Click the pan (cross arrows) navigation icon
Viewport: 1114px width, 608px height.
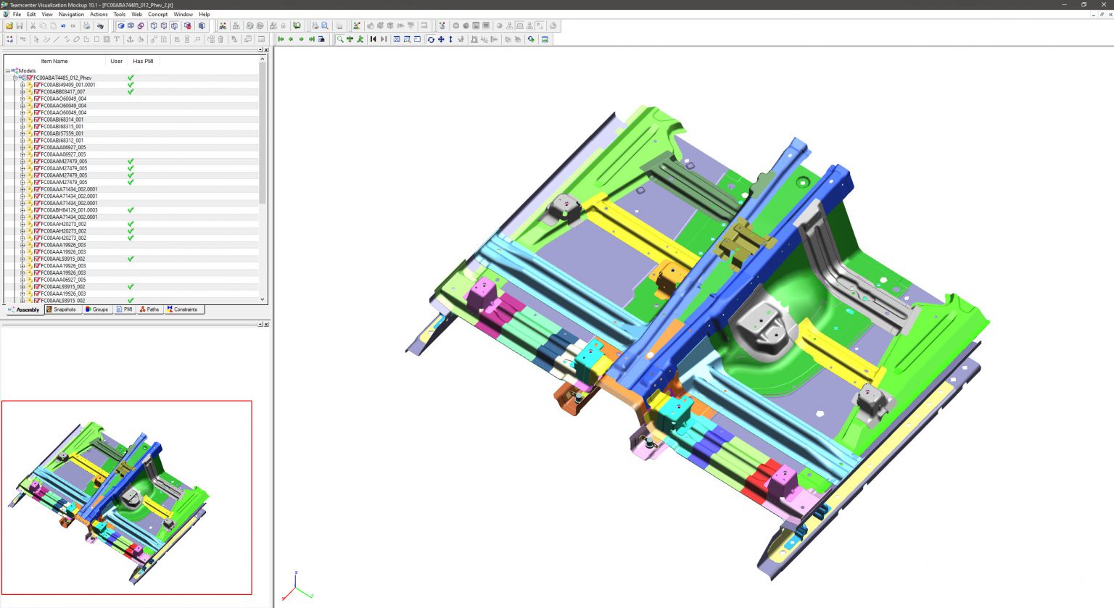pyautogui.click(x=441, y=40)
